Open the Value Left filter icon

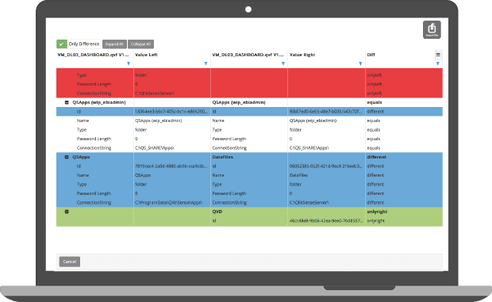(206, 63)
